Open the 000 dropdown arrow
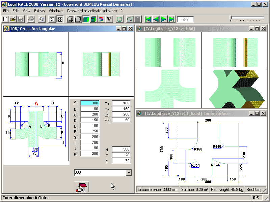Screen dimensions: 270x202 [129, 173]
